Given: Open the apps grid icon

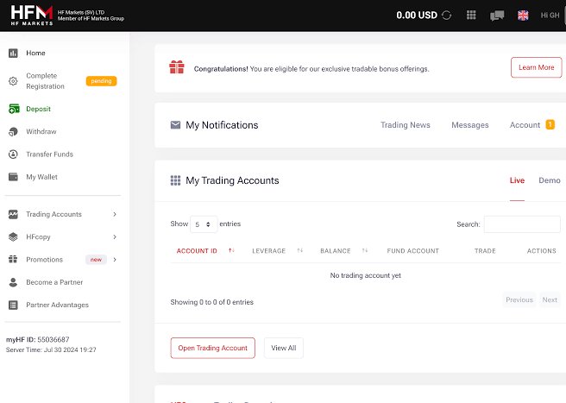Looking at the screenshot, I should pyautogui.click(x=471, y=15).
